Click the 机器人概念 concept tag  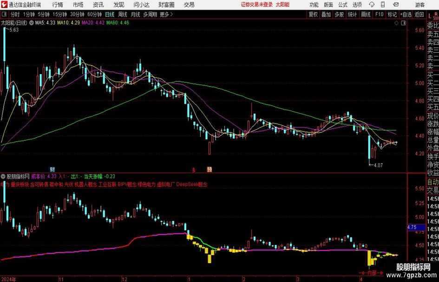pos(86,185)
